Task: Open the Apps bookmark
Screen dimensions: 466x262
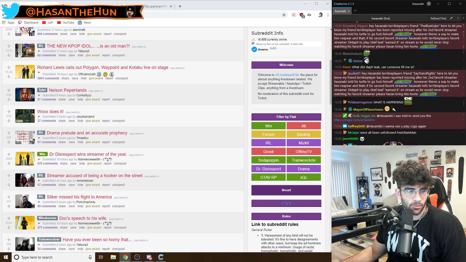Action: pyautogui.click(x=8, y=22)
